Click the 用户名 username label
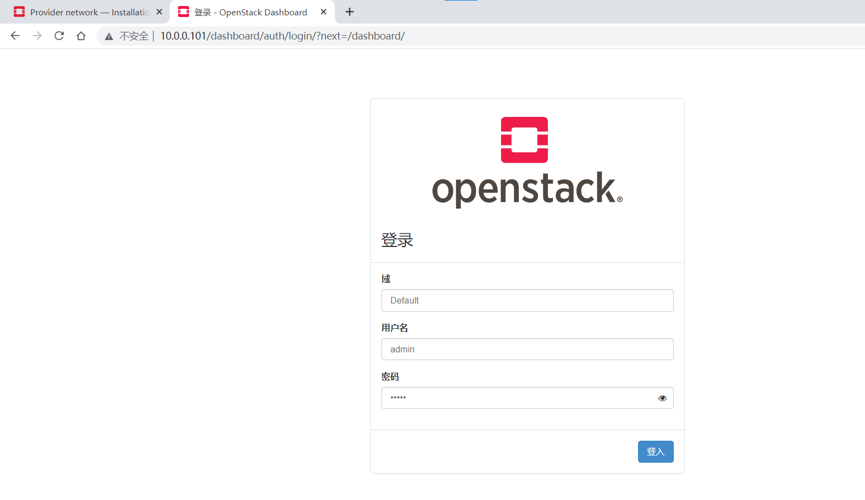 click(x=395, y=328)
